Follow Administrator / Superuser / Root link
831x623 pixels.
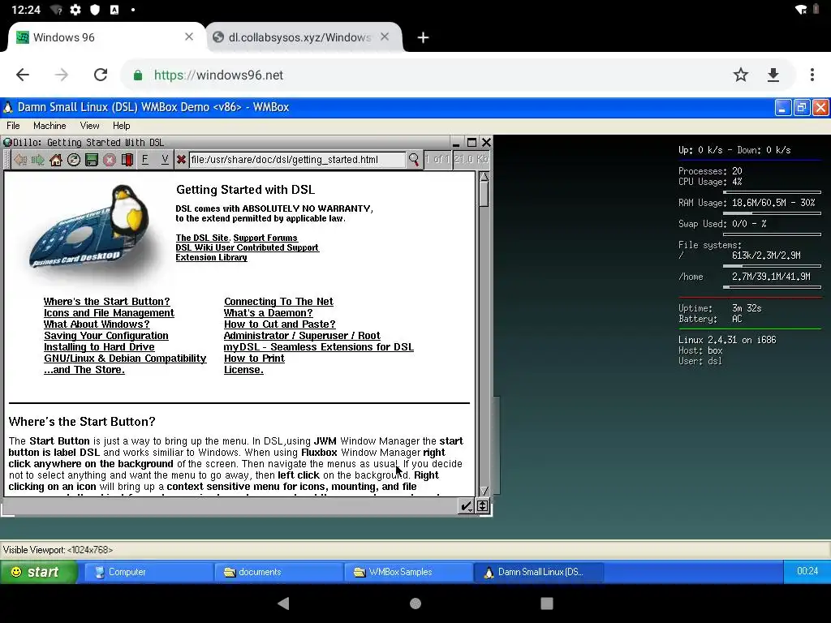pos(302,336)
